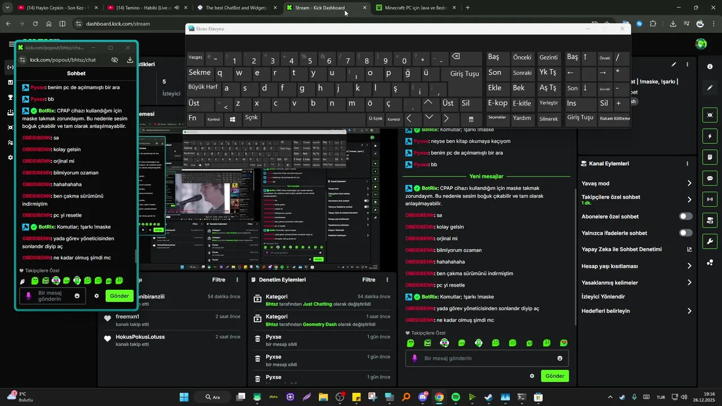722x406 pixels.
Task: Toggle Abonelere özel sohbet switch
Action: tap(686, 217)
